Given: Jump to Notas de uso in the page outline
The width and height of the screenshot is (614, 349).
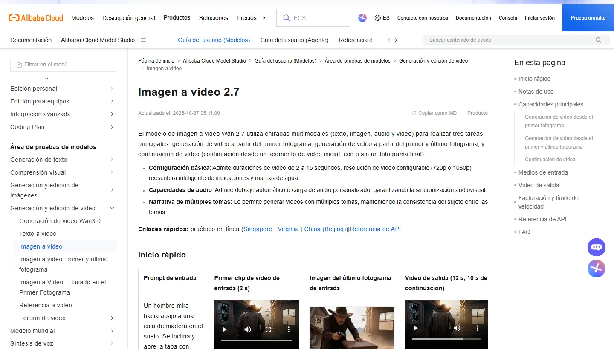Looking at the screenshot, I should (x=536, y=92).
